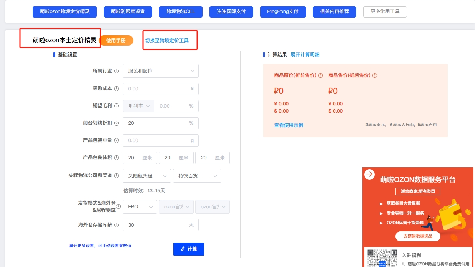Expand 展开计算明细 calculation details
Screen dimensions: 475x267
[x=305, y=55]
